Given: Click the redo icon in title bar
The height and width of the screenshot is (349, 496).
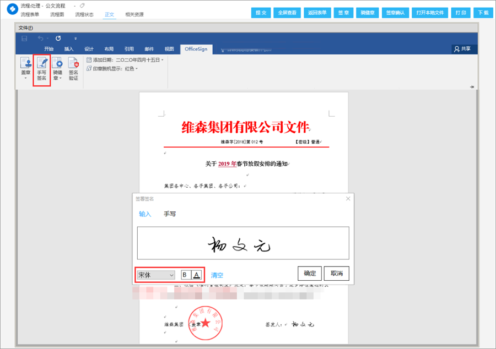Looking at the screenshot, I should pyautogui.click(x=58, y=39).
